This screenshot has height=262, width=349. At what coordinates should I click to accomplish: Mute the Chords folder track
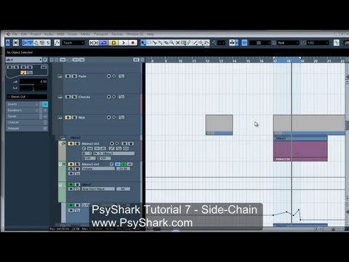coord(68,97)
